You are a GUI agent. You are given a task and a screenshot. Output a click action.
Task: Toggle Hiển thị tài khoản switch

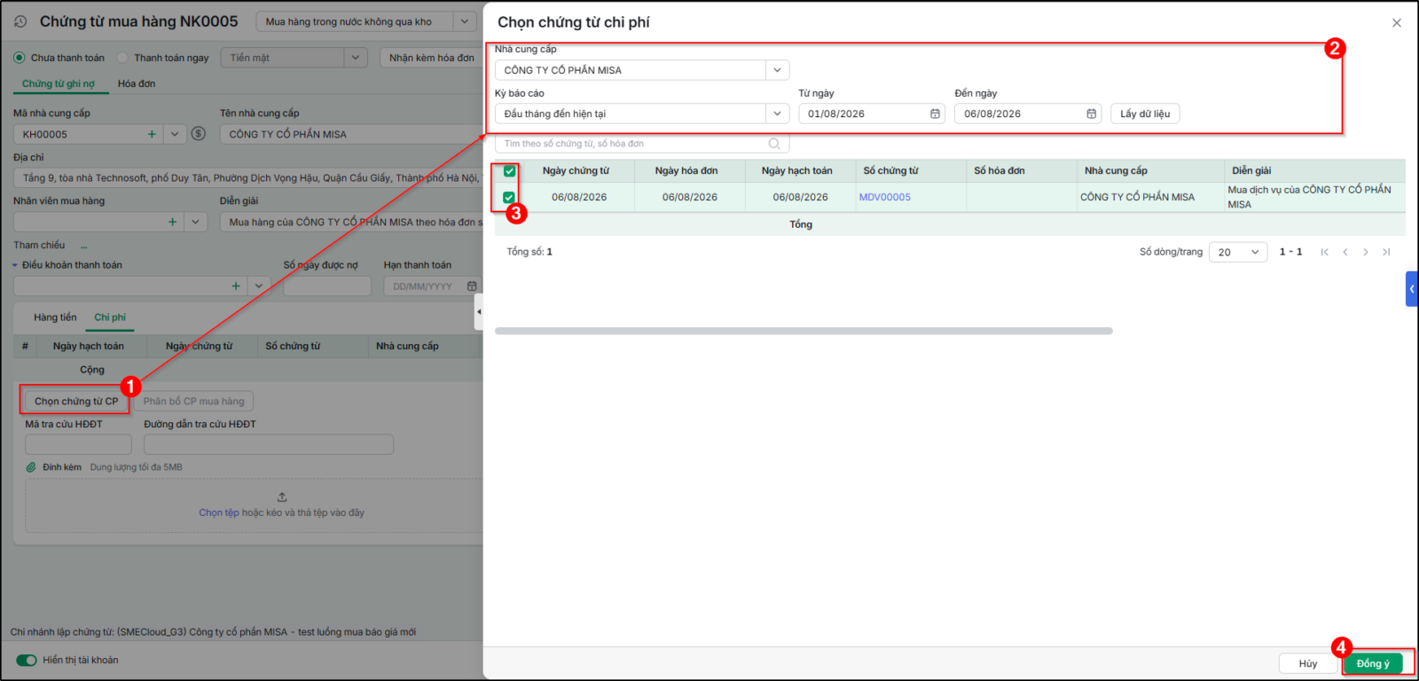[x=27, y=660]
